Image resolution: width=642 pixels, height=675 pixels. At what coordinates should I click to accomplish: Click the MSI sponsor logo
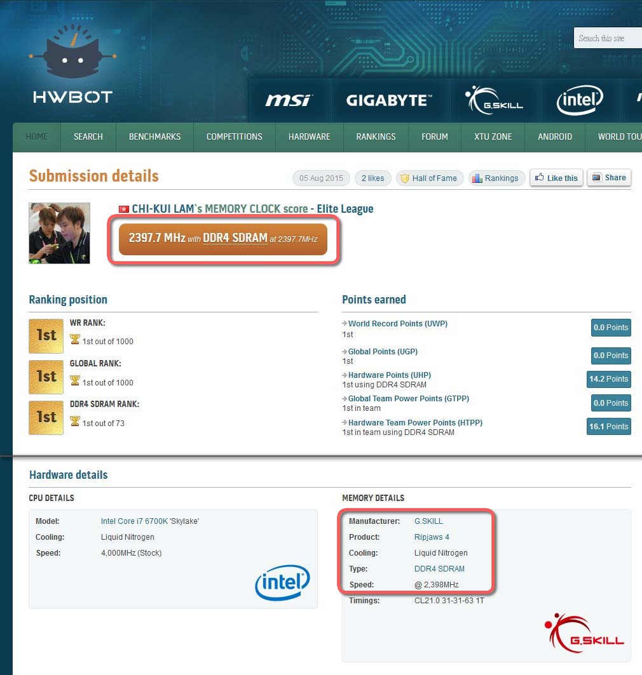coord(288,100)
